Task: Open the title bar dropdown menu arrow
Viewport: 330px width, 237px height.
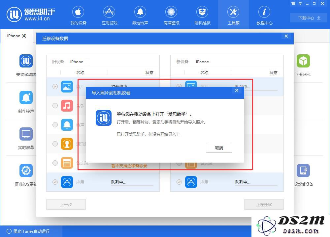Action: click(300, 4)
